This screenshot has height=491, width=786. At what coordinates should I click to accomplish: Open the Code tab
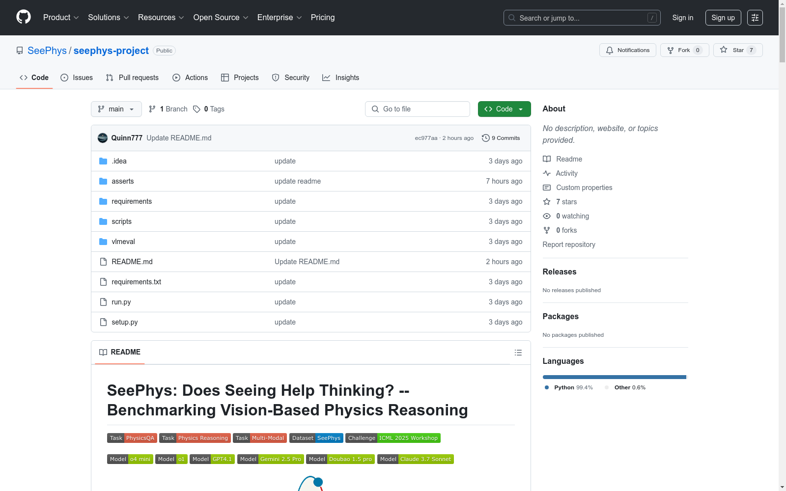click(x=34, y=78)
